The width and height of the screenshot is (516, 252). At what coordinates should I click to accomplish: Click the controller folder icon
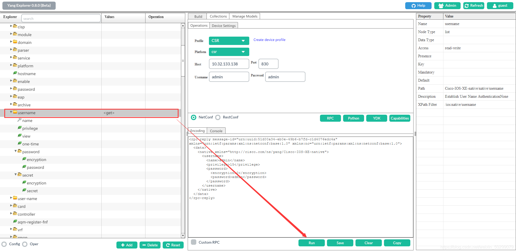click(x=15, y=213)
